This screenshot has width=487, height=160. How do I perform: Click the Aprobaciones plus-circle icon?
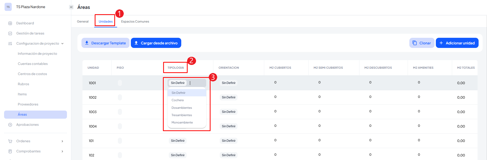click(x=10, y=125)
